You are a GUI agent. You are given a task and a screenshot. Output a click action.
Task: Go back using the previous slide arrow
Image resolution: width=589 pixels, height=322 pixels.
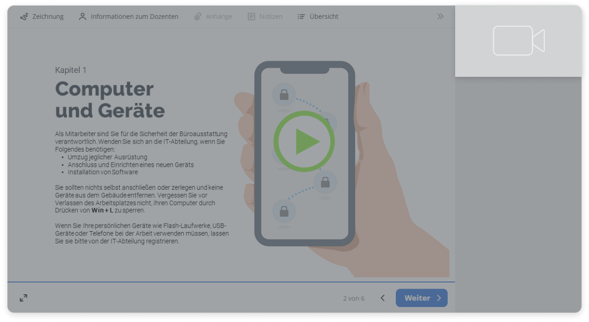(x=383, y=298)
